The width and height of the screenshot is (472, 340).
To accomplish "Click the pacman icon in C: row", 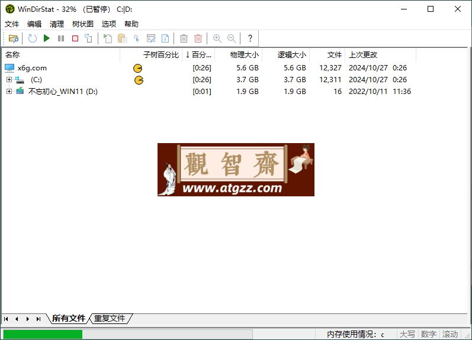I will pyautogui.click(x=139, y=80).
